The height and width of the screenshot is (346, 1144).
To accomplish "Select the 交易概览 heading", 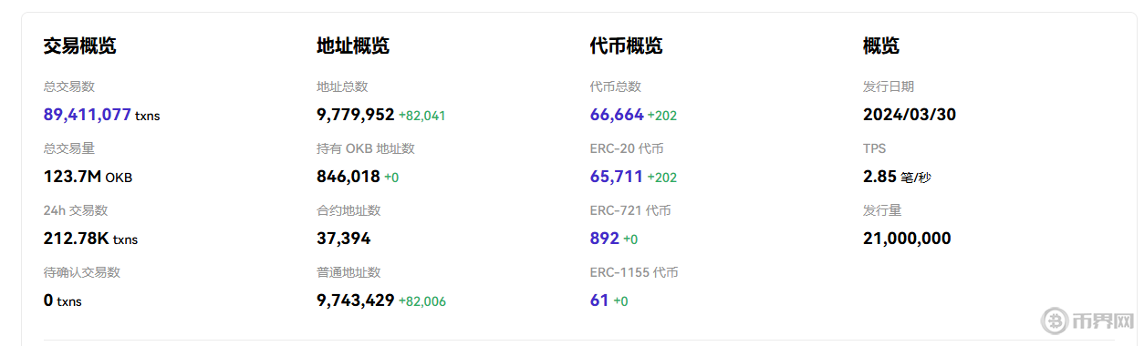I will tap(80, 46).
